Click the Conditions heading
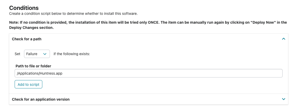Screen dimensions: 298x110 point(24,8)
